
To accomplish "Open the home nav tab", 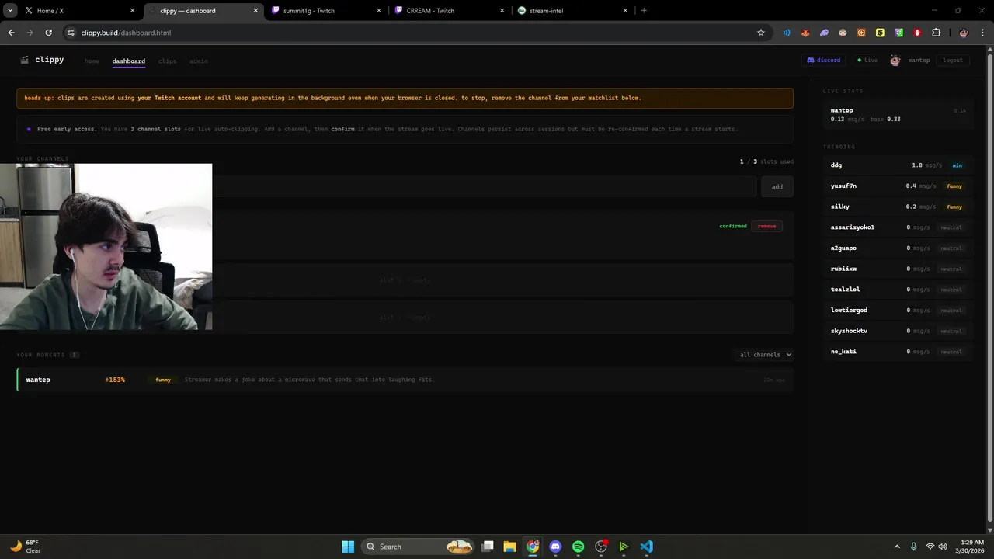I will click(92, 61).
